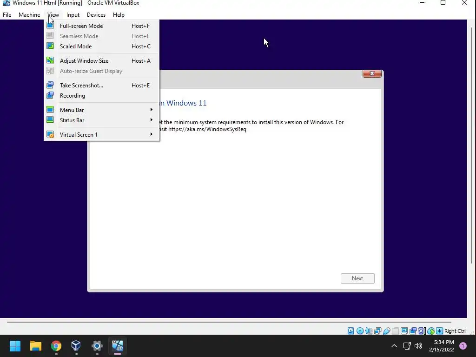Click the recording indicator in status bar
This screenshot has width=476, height=357.
click(413, 331)
